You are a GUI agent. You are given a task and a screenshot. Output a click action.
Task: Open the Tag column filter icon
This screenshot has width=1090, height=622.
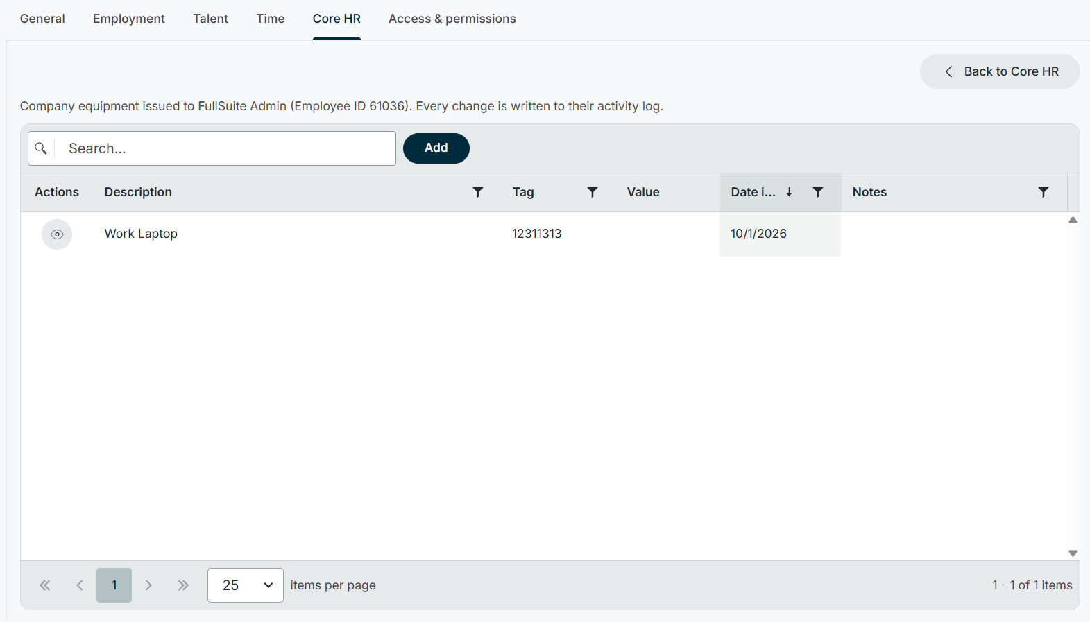pyautogui.click(x=593, y=192)
